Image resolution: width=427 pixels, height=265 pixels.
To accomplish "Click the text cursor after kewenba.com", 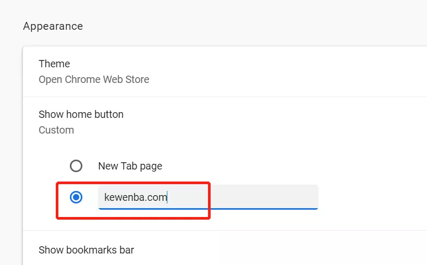I will (167, 197).
